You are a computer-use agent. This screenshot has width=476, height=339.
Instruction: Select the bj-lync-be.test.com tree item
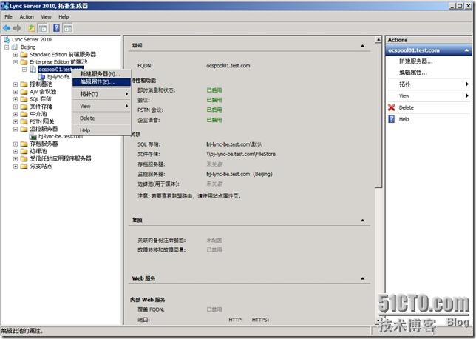click(x=61, y=136)
